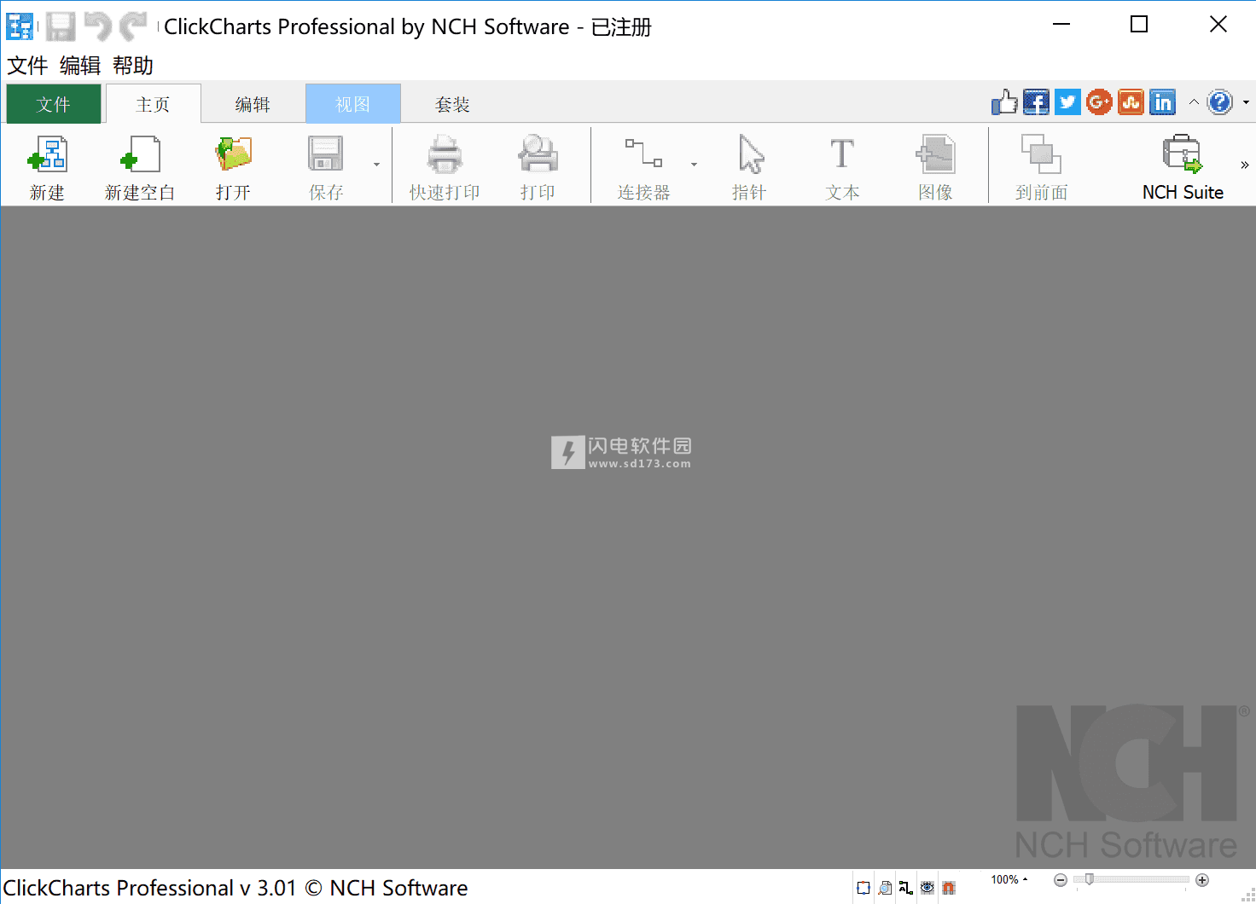Toggle the page magnifier status bar icon
1256x904 pixels.
point(885,888)
